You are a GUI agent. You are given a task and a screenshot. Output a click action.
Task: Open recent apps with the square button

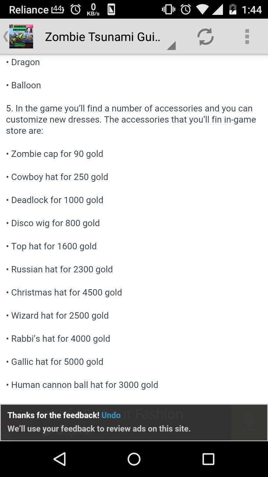(208, 459)
